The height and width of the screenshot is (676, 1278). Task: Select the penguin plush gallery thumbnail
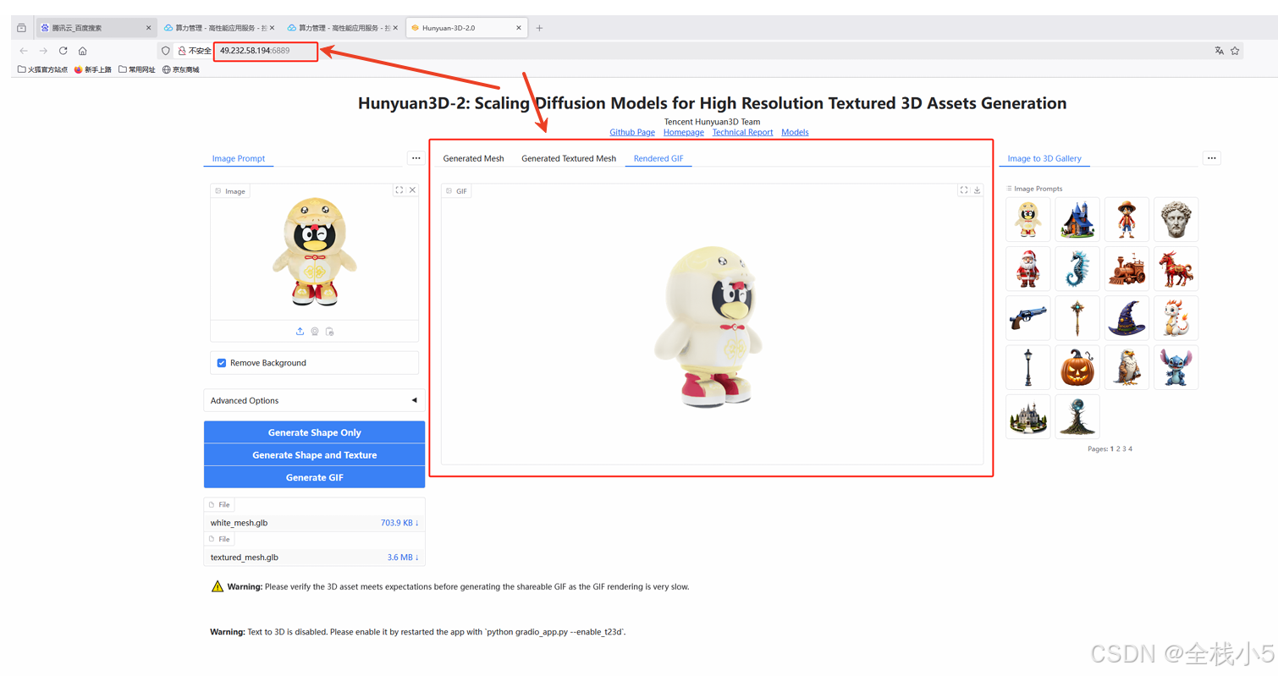tap(1028, 220)
